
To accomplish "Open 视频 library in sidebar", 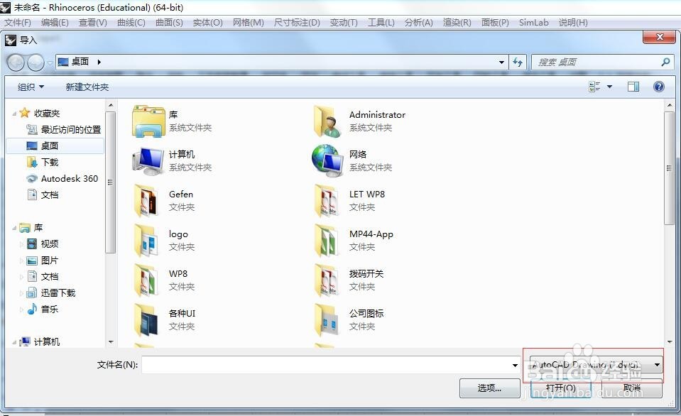I will pos(43,244).
